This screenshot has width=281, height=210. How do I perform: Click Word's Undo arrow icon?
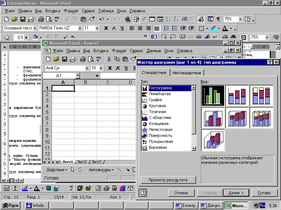coord(102,19)
